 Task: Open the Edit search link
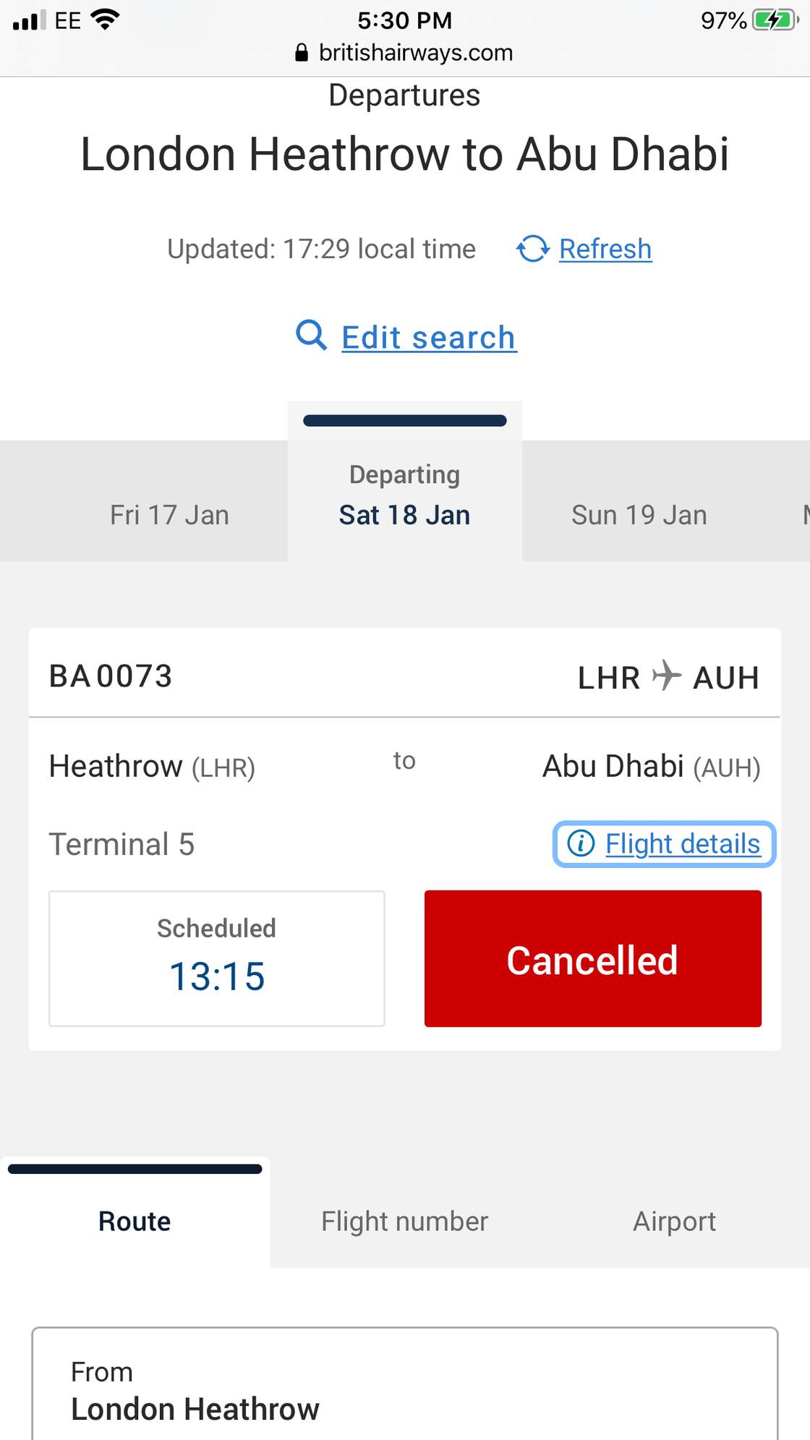(x=429, y=337)
